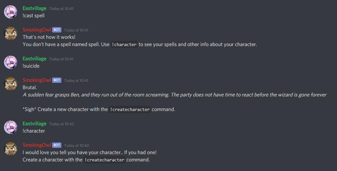Click the !createcharacter code after "*Sigh*"
Image resolution: width=337 pixels, height=171 pixels.
(129, 109)
